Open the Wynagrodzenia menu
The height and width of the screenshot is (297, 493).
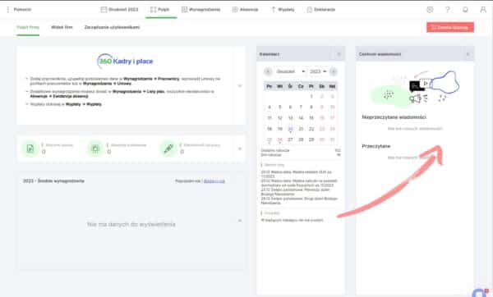(201, 9)
